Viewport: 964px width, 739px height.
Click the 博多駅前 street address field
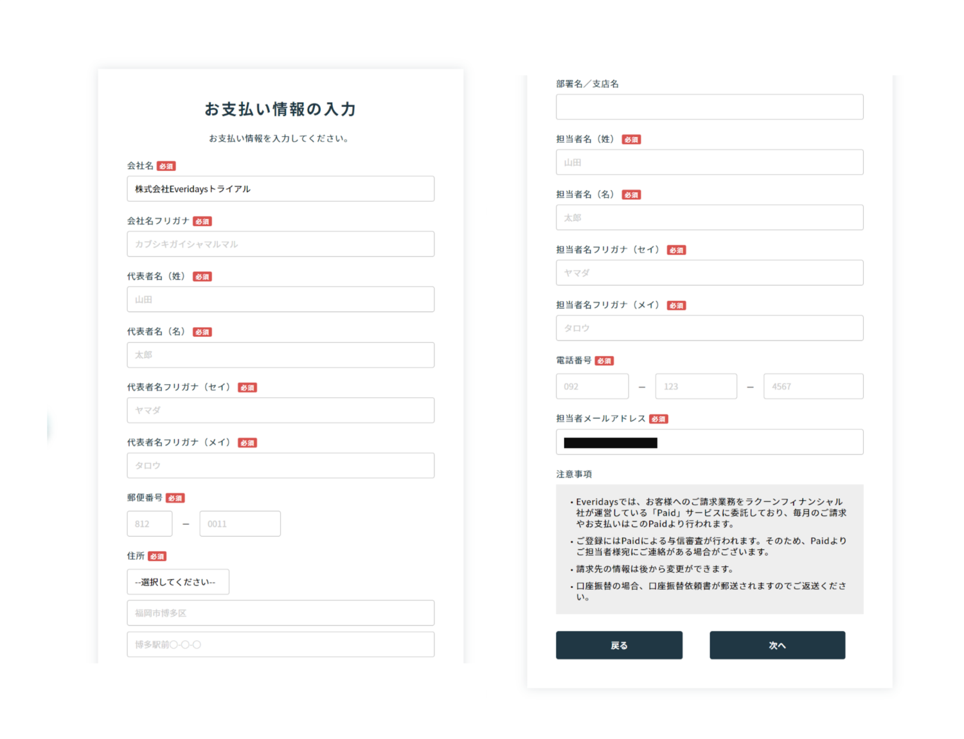click(280, 645)
